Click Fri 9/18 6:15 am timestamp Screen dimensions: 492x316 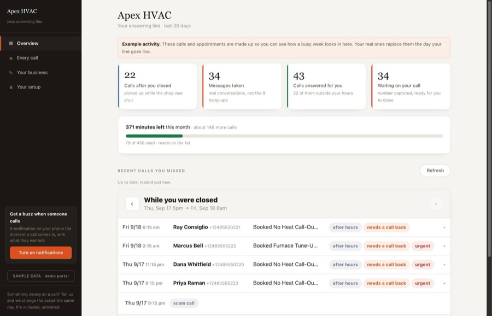[141, 227]
